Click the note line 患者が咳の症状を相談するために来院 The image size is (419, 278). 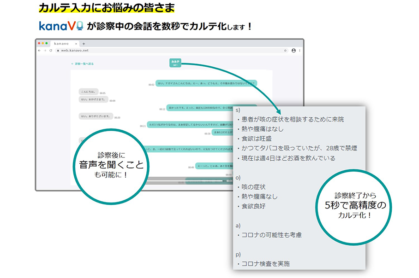point(293,119)
